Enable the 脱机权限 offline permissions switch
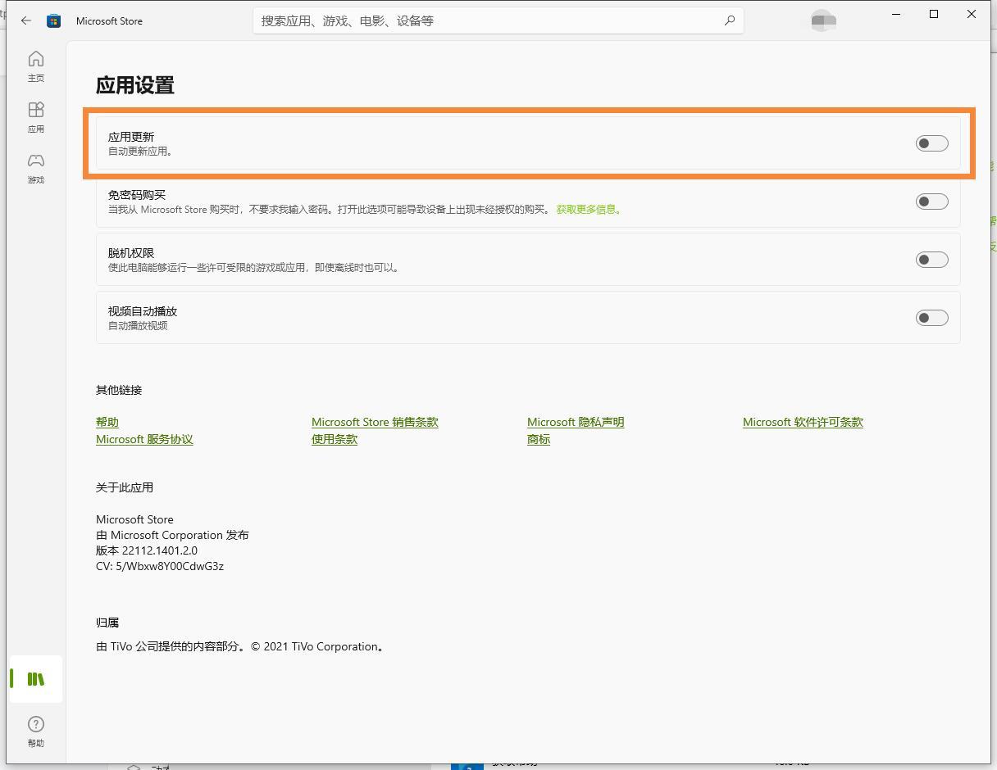 pos(931,259)
